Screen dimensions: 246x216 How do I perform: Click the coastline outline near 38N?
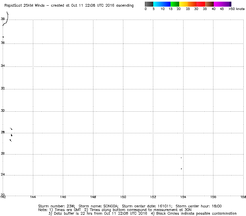5,19
